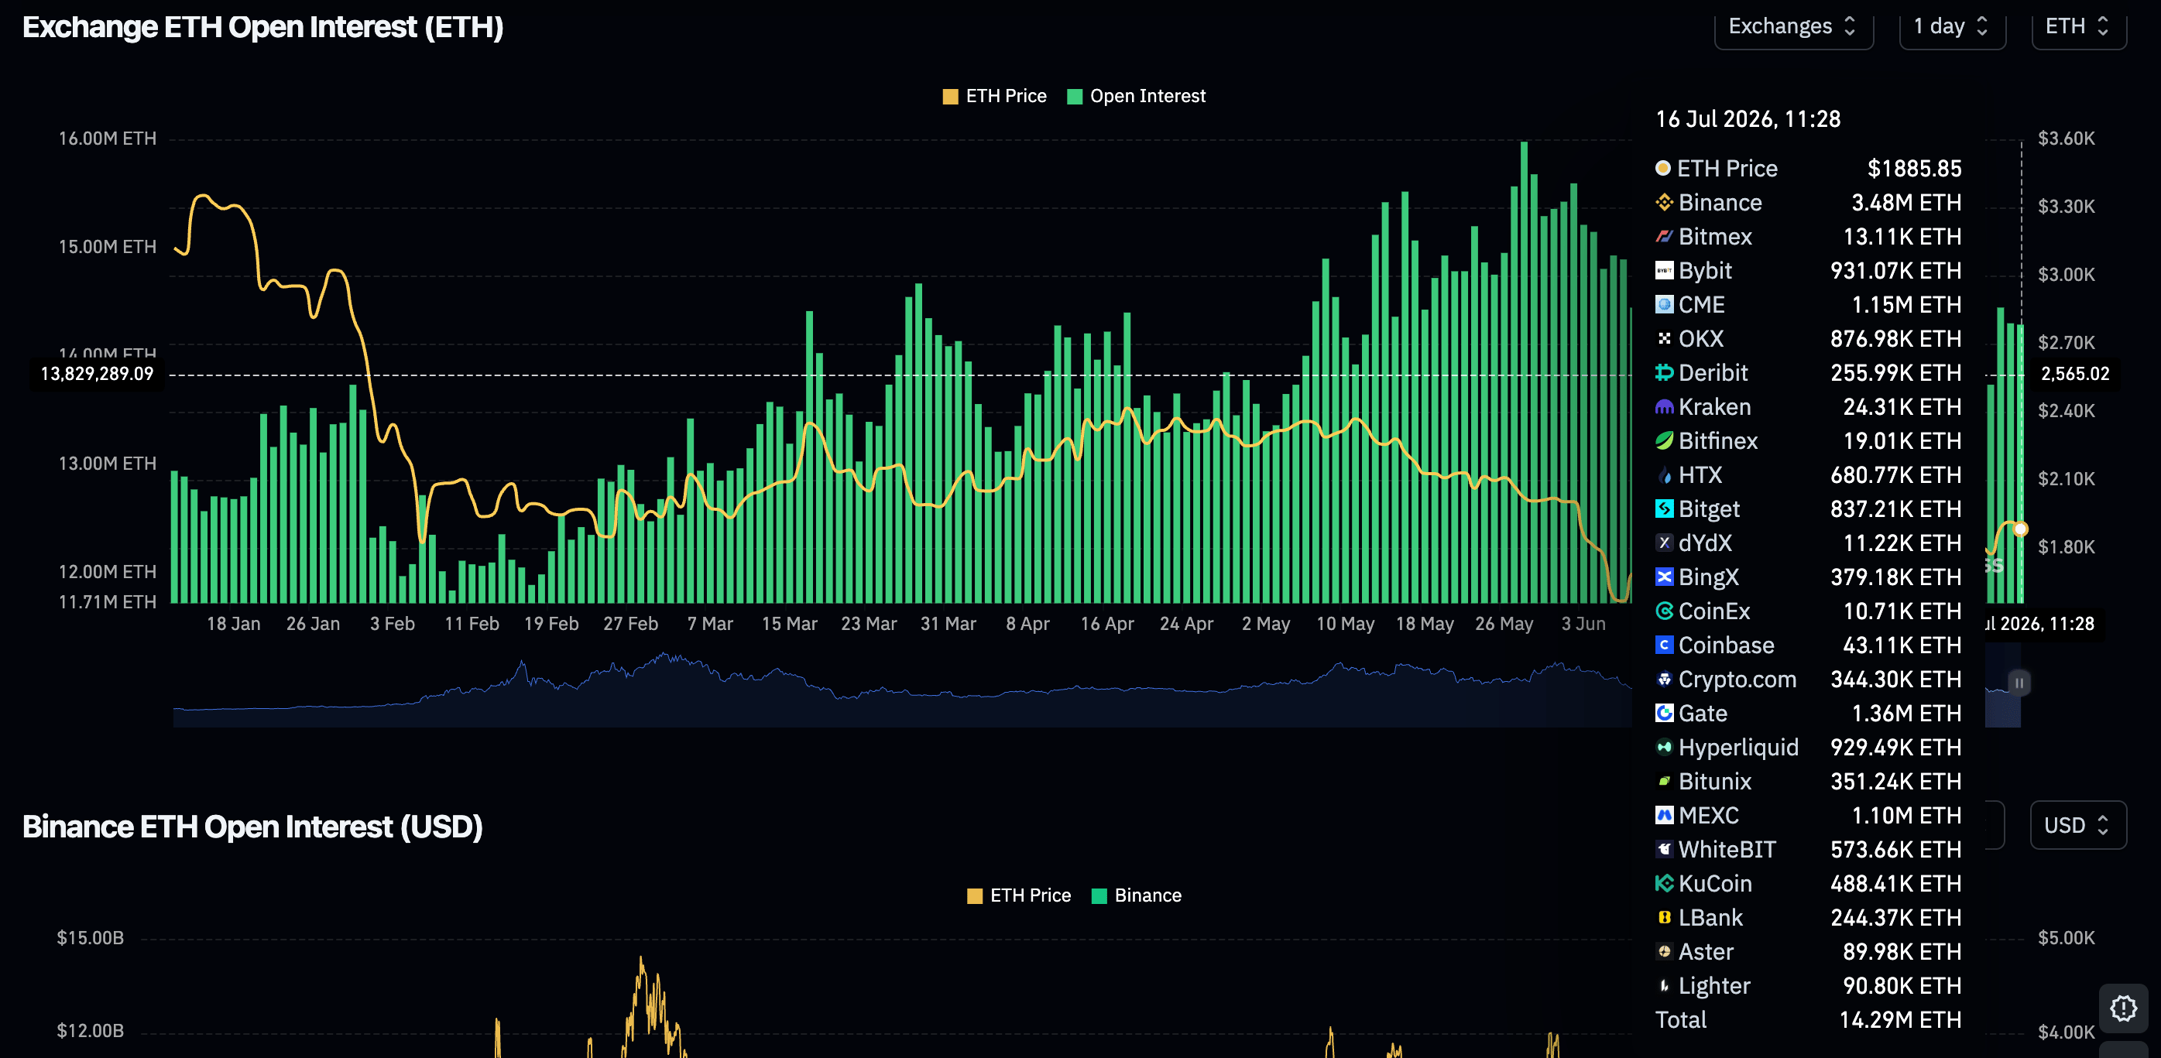
Task: Click the '2,565.02' price axis label
Action: [x=2074, y=374]
